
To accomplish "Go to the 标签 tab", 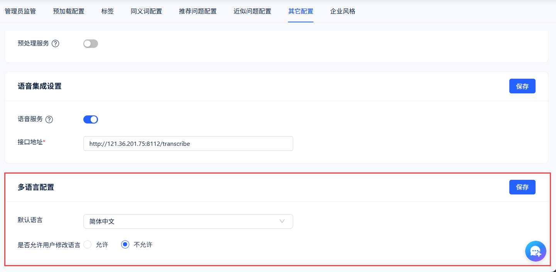I will (107, 11).
